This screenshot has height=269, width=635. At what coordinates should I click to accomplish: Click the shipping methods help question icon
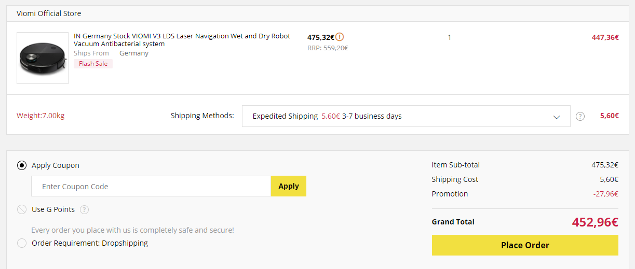tap(580, 117)
